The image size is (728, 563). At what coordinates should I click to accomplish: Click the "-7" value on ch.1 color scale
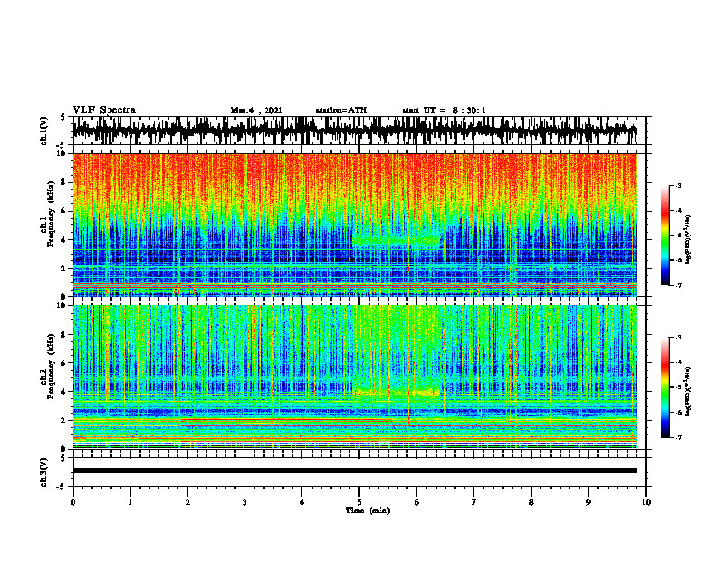678,285
